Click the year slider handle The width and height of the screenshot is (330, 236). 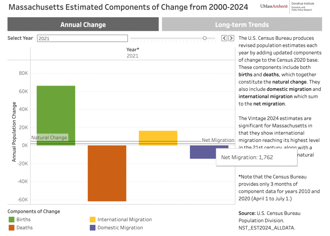pos(205,38)
